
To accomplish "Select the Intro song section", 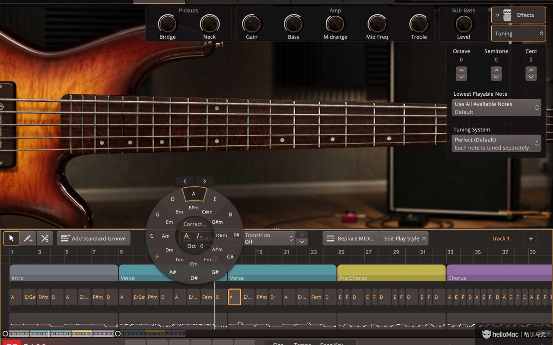I will click(64, 273).
